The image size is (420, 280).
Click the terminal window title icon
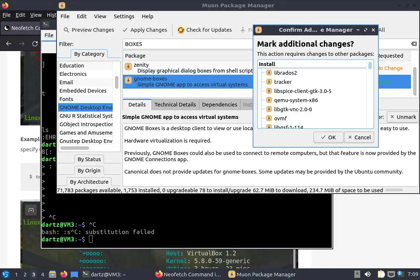[46, 24]
